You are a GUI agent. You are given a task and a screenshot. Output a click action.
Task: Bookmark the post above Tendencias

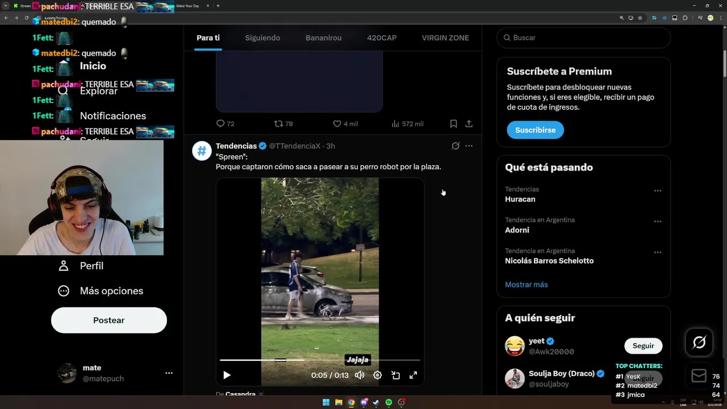[x=453, y=123]
